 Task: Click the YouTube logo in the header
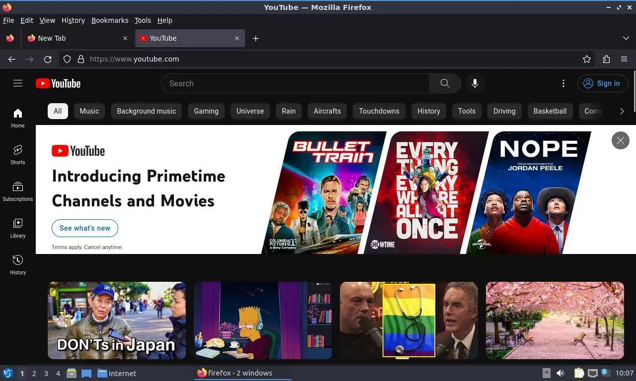click(x=58, y=83)
